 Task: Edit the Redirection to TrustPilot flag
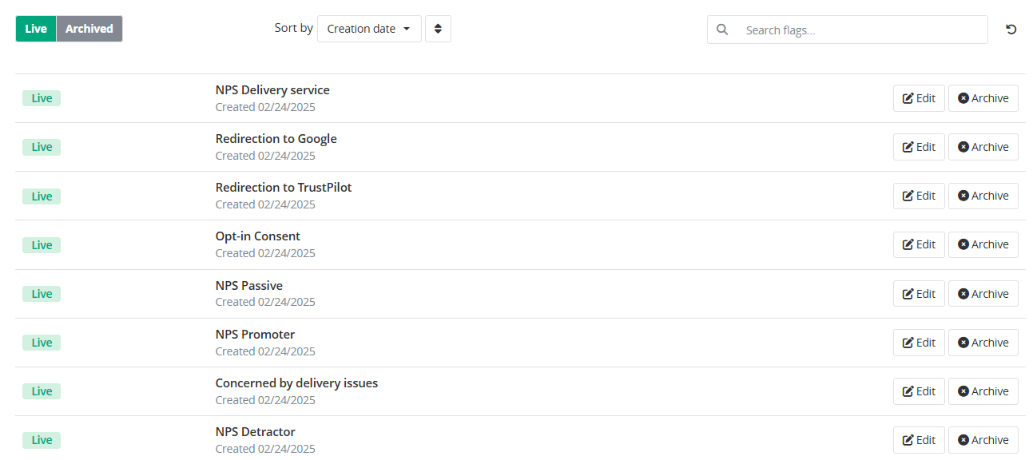pyautogui.click(x=919, y=196)
